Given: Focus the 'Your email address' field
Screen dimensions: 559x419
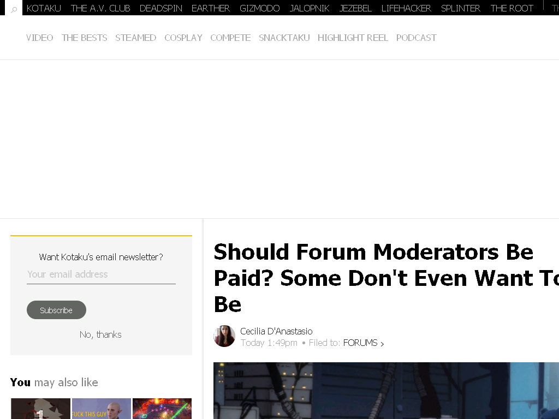Looking at the screenshot, I should tap(101, 274).
